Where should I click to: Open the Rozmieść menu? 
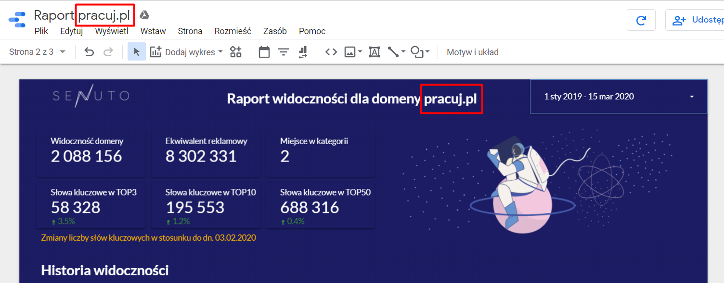click(233, 31)
